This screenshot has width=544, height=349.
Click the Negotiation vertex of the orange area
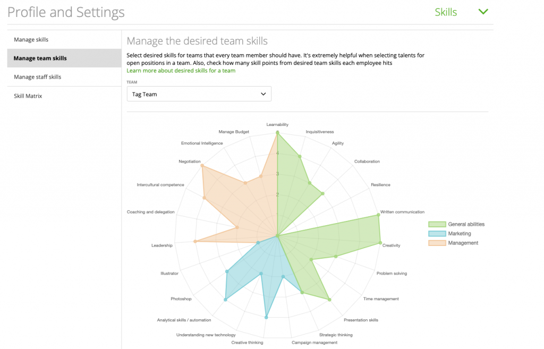(202, 166)
